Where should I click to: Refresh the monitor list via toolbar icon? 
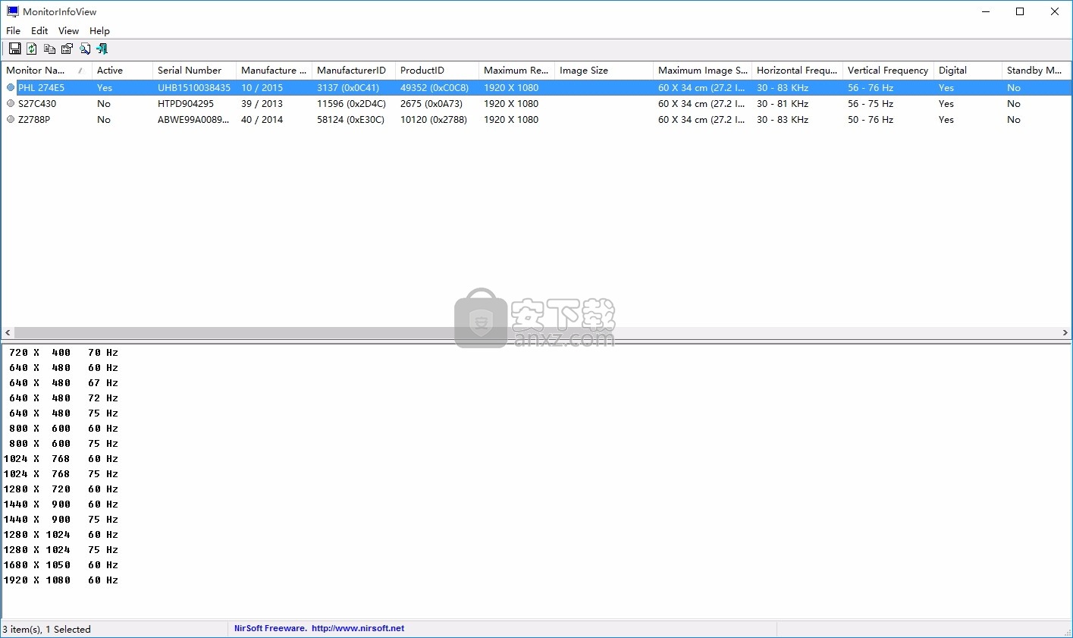32,49
